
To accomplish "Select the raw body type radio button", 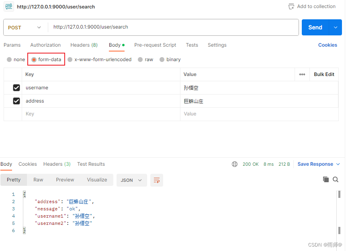I will pos(141,59).
